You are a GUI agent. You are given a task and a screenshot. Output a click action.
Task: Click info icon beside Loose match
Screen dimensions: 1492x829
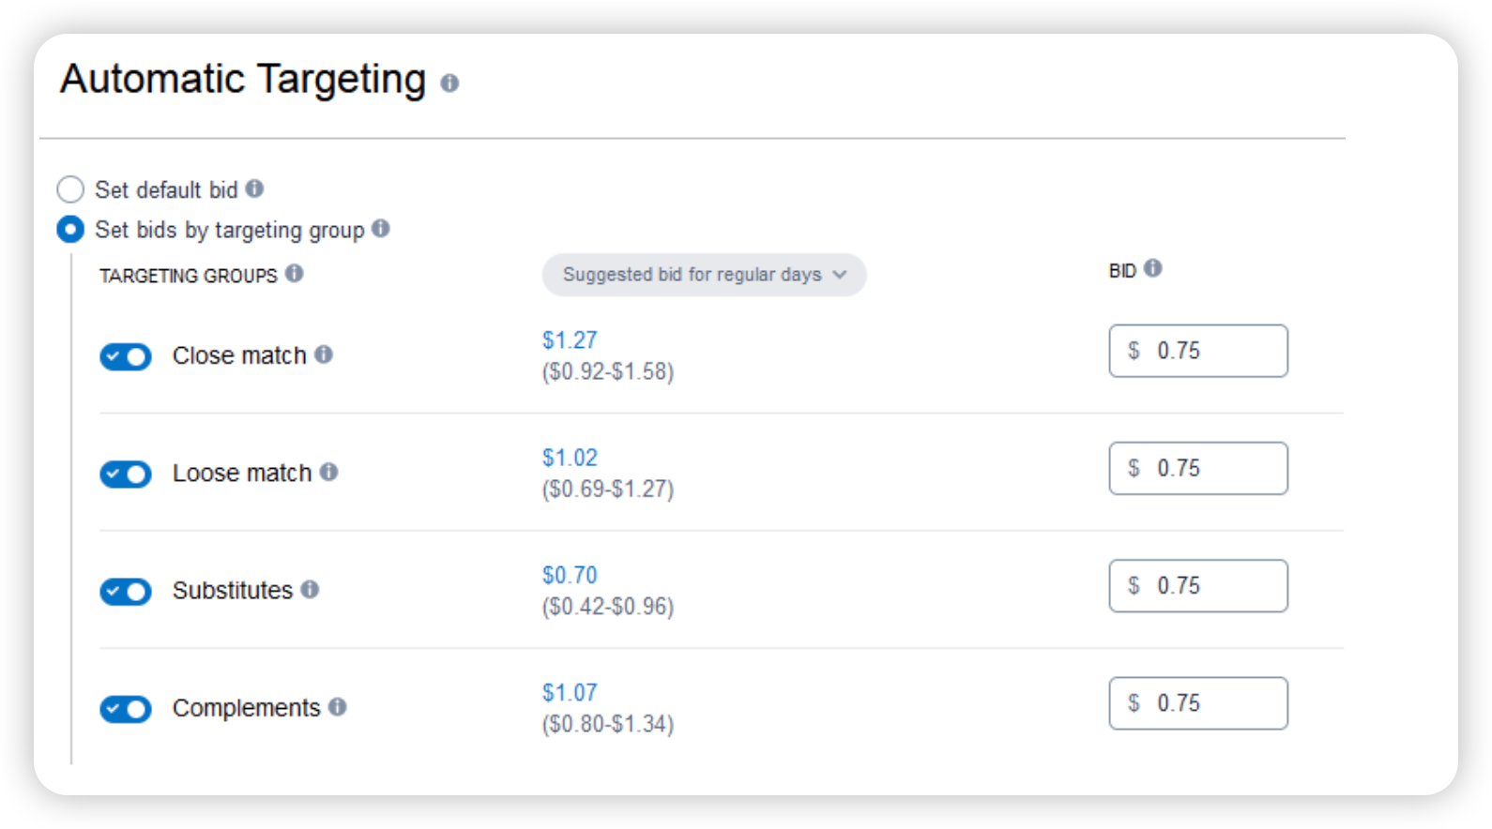click(328, 472)
